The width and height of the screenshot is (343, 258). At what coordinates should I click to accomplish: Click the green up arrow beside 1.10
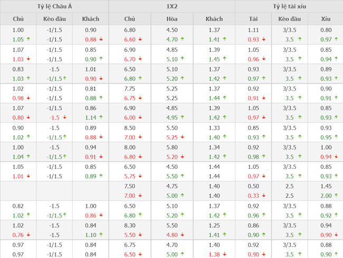(x=101, y=235)
